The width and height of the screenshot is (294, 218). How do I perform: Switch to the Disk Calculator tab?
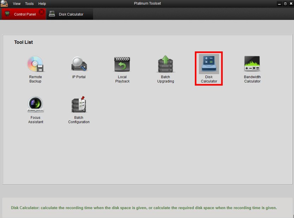pyautogui.click(x=70, y=14)
